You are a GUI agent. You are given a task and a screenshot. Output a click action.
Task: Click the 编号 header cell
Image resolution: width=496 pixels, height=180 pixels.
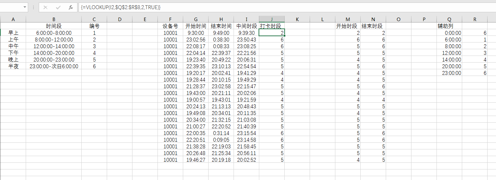(94, 26)
